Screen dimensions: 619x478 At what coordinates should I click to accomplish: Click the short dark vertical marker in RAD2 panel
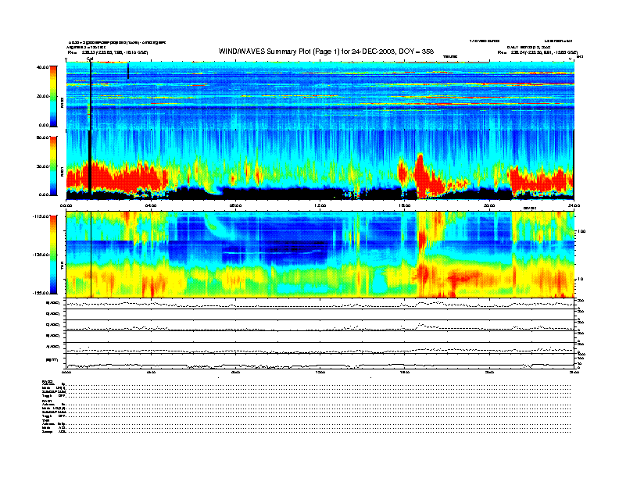click(128, 71)
